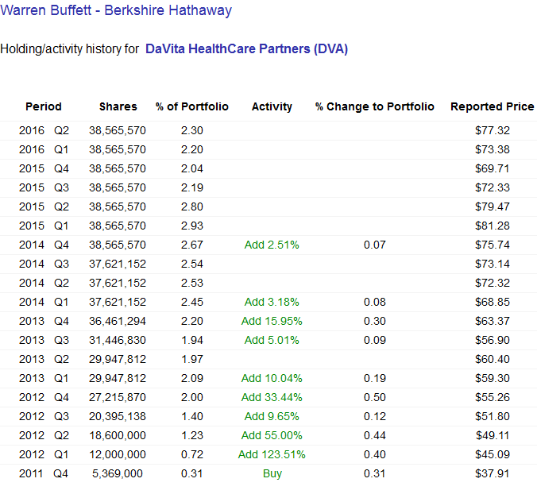
Task: Click the $37.91 reported price
Action: click(x=493, y=474)
